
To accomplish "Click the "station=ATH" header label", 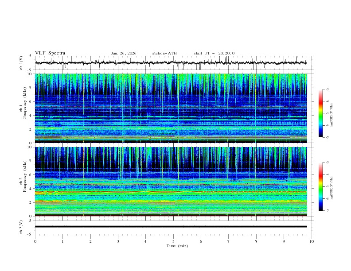I will pyautogui.click(x=164, y=53).
